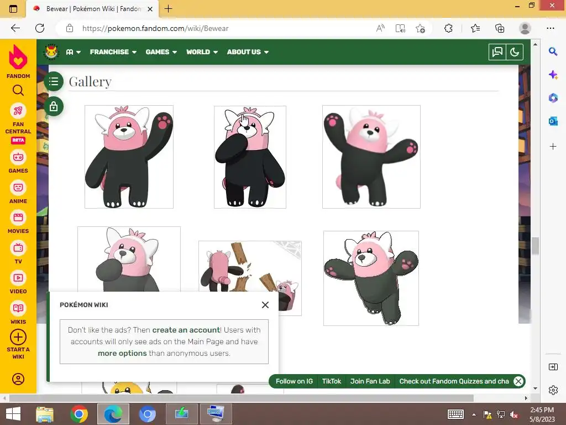
Task: Click the address bar URL
Action: pyautogui.click(x=155, y=28)
